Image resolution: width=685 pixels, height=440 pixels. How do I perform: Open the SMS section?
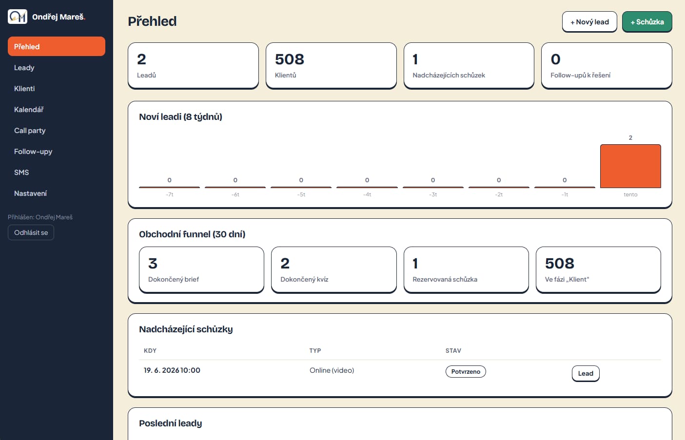click(x=57, y=172)
